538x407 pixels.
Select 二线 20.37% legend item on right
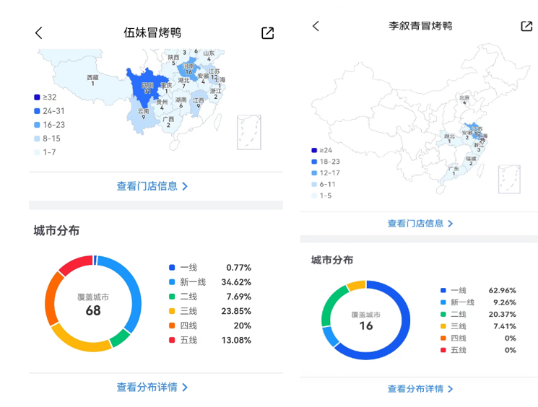[x=477, y=314]
